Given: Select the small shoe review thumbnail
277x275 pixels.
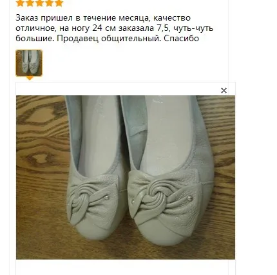Looking at the screenshot, I should (29, 63).
